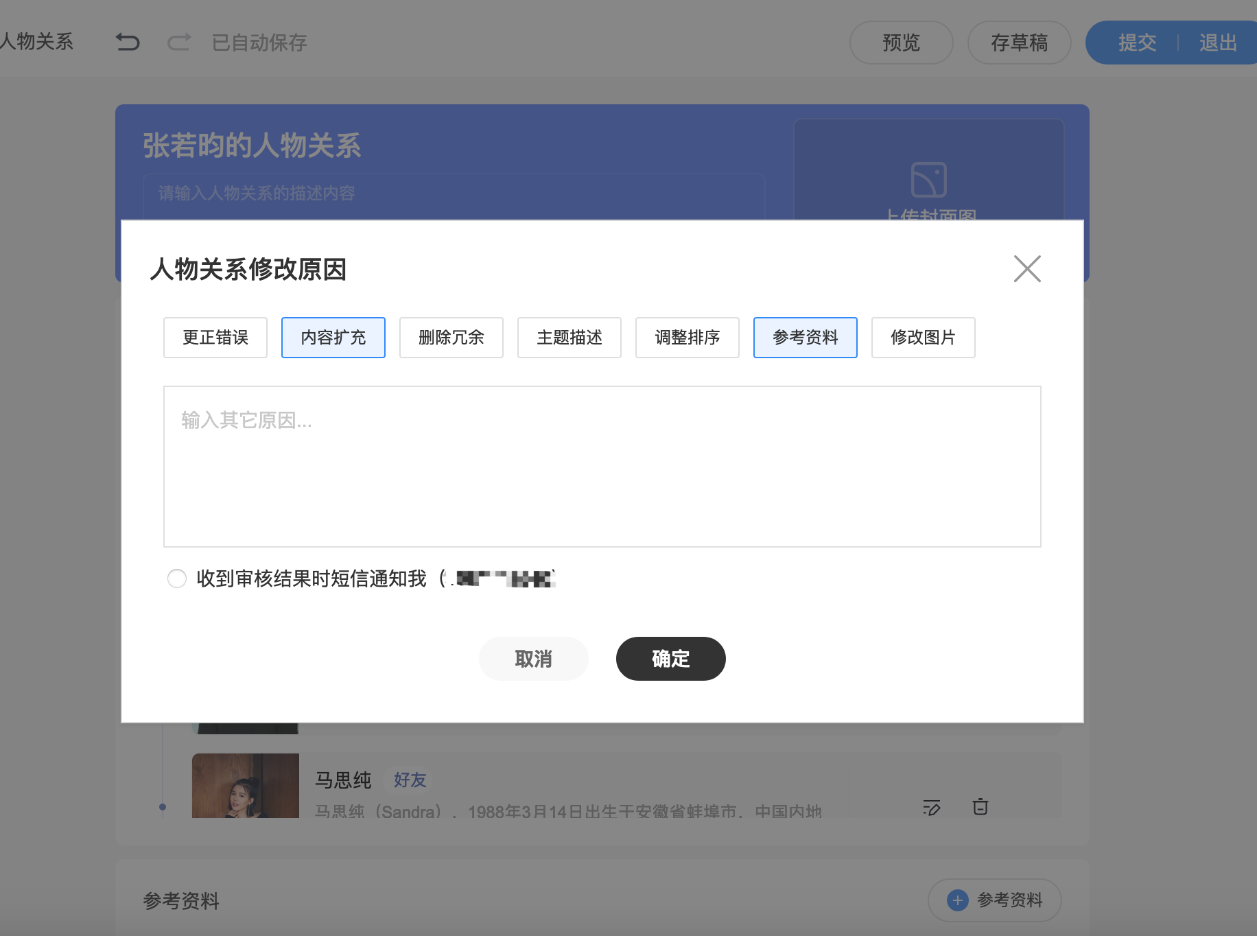This screenshot has width=1257, height=936.
Task: Click the undo arrow icon
Action: 128,43
